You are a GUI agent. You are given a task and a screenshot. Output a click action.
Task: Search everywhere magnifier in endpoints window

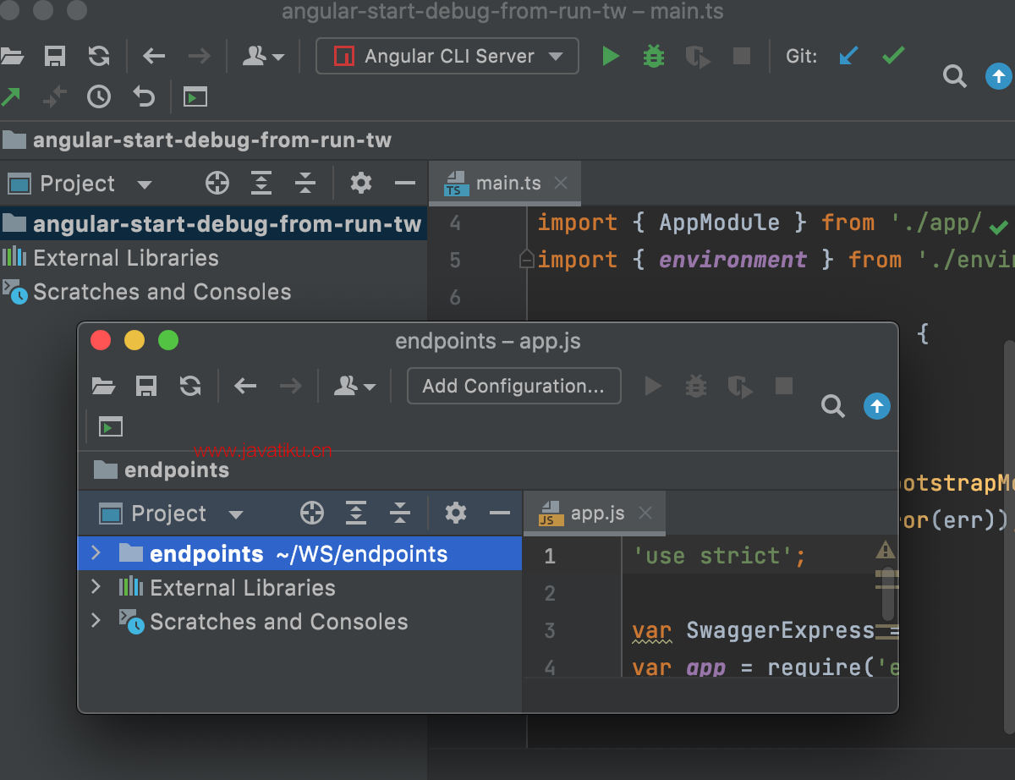(833, 407)
